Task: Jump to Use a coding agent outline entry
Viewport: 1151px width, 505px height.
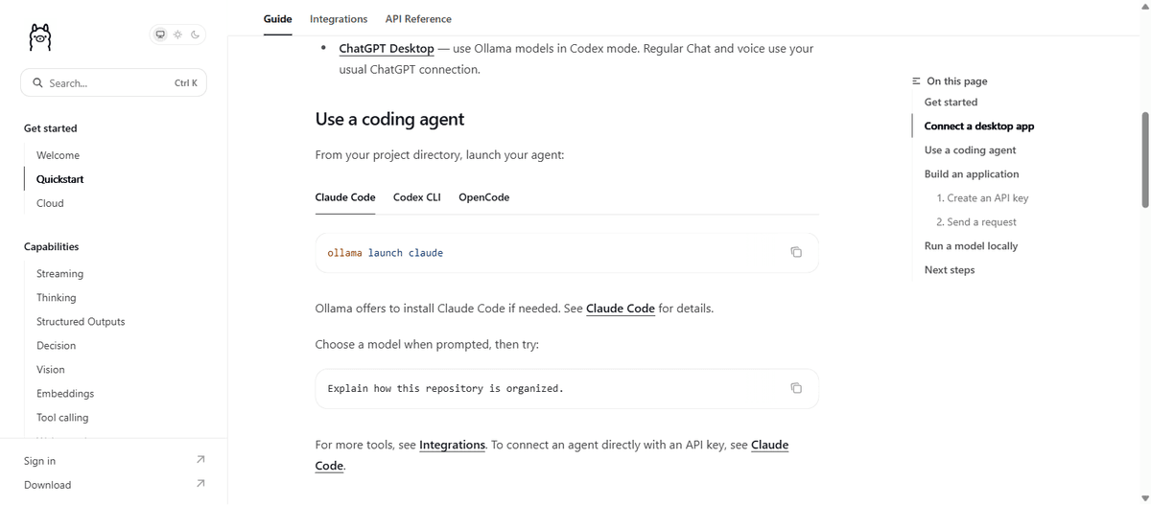Action: coord(970,150)
